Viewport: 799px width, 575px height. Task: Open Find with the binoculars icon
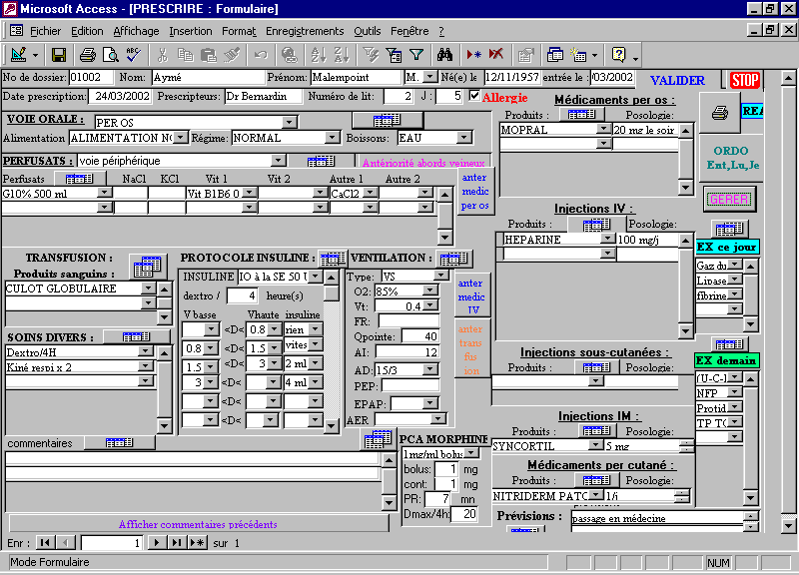[444, 55]
